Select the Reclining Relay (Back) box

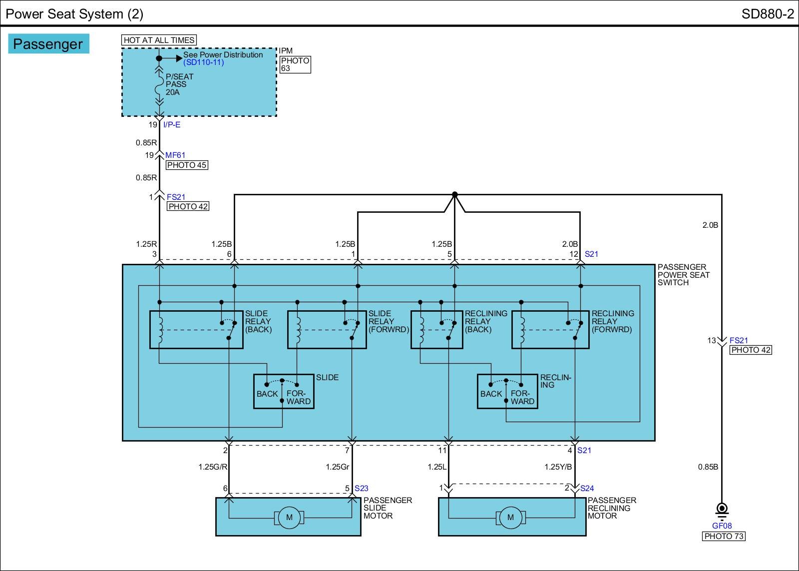coord(436,330)
